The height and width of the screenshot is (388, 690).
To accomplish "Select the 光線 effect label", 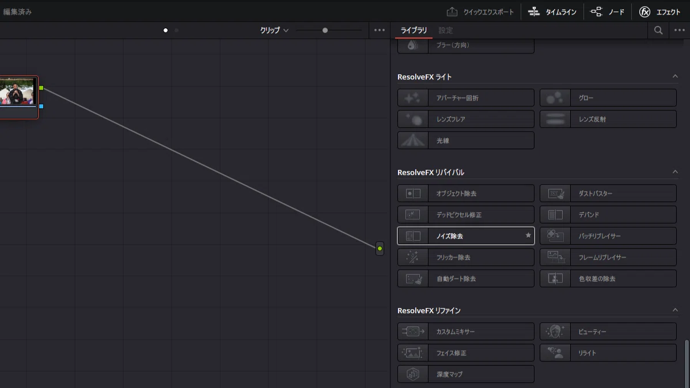I will pos(443,141).
